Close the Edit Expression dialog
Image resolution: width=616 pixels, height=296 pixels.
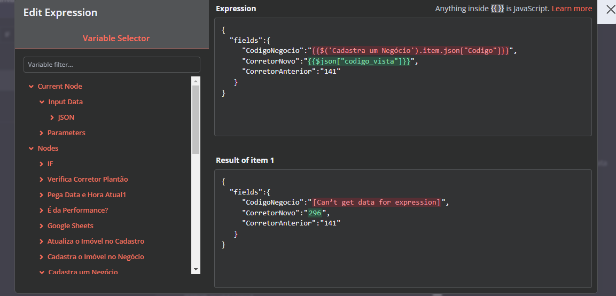point(611,10)
